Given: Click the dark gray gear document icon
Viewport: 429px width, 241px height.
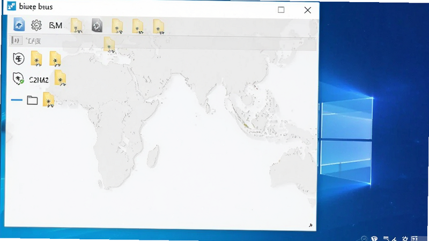Looking at the screenshot, I should tap(97, 25).
